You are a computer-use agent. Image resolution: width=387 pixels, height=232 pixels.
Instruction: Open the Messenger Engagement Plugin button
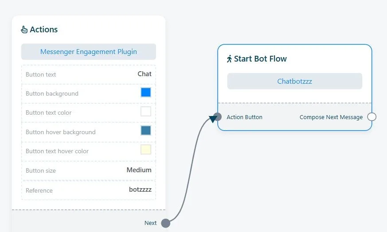pos(89,52)
